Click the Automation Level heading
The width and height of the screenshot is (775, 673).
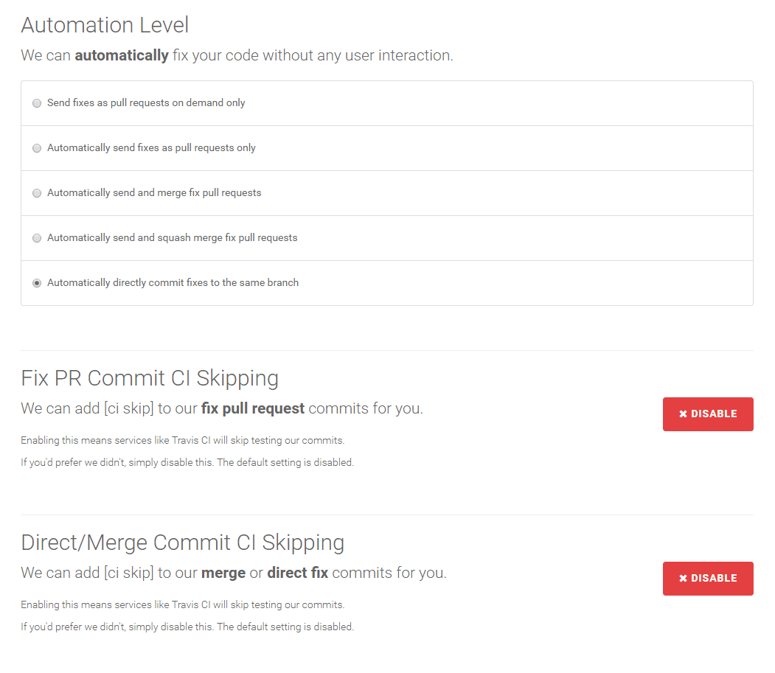[105, 25]
